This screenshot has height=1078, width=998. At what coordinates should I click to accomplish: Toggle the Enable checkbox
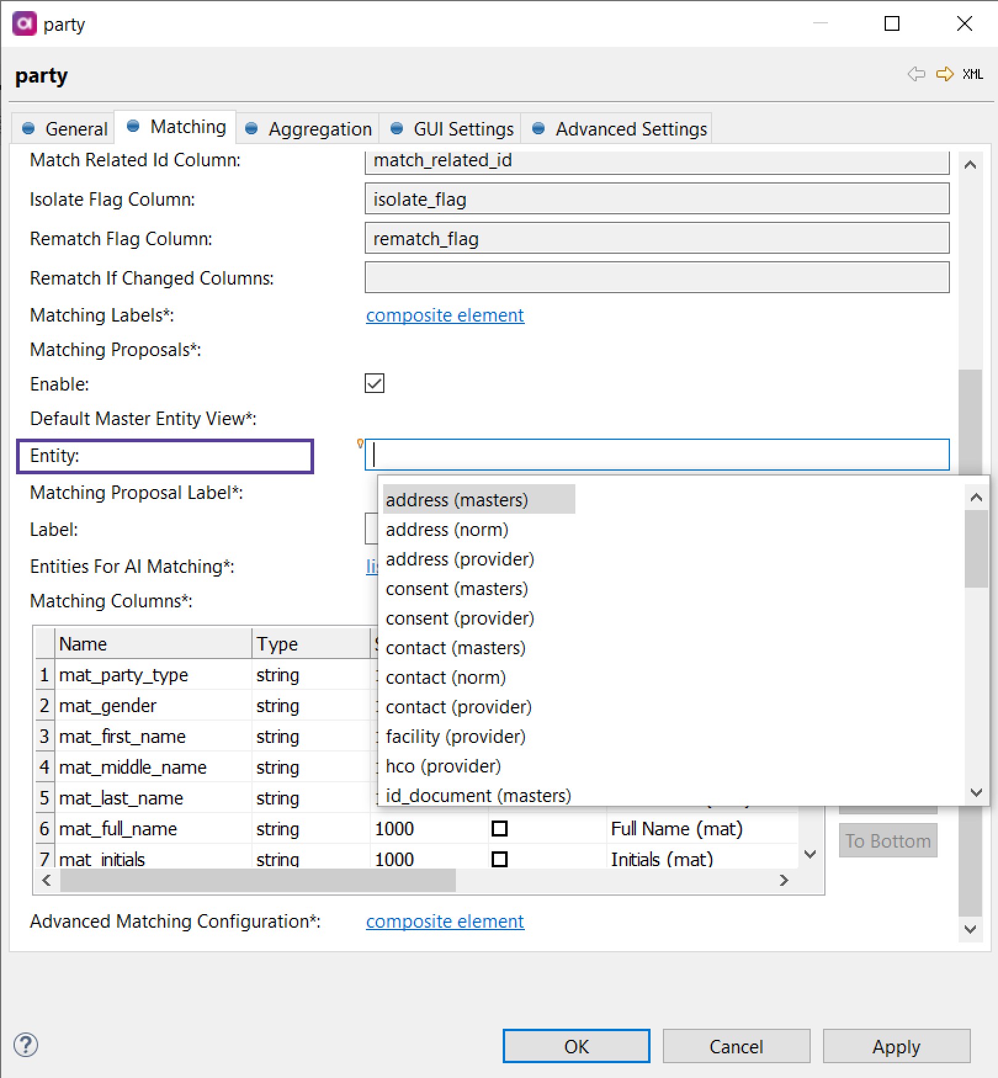(375, 383)
